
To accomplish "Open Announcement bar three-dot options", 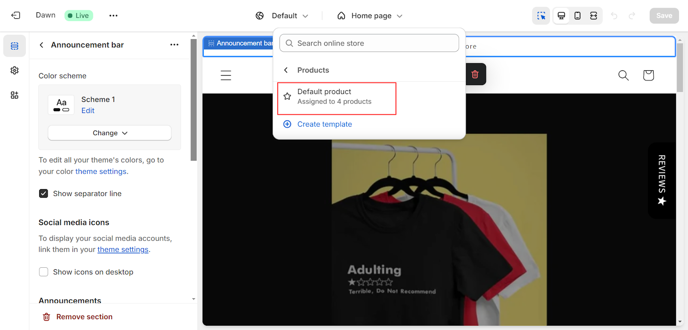I will click(x=174, y=45).
